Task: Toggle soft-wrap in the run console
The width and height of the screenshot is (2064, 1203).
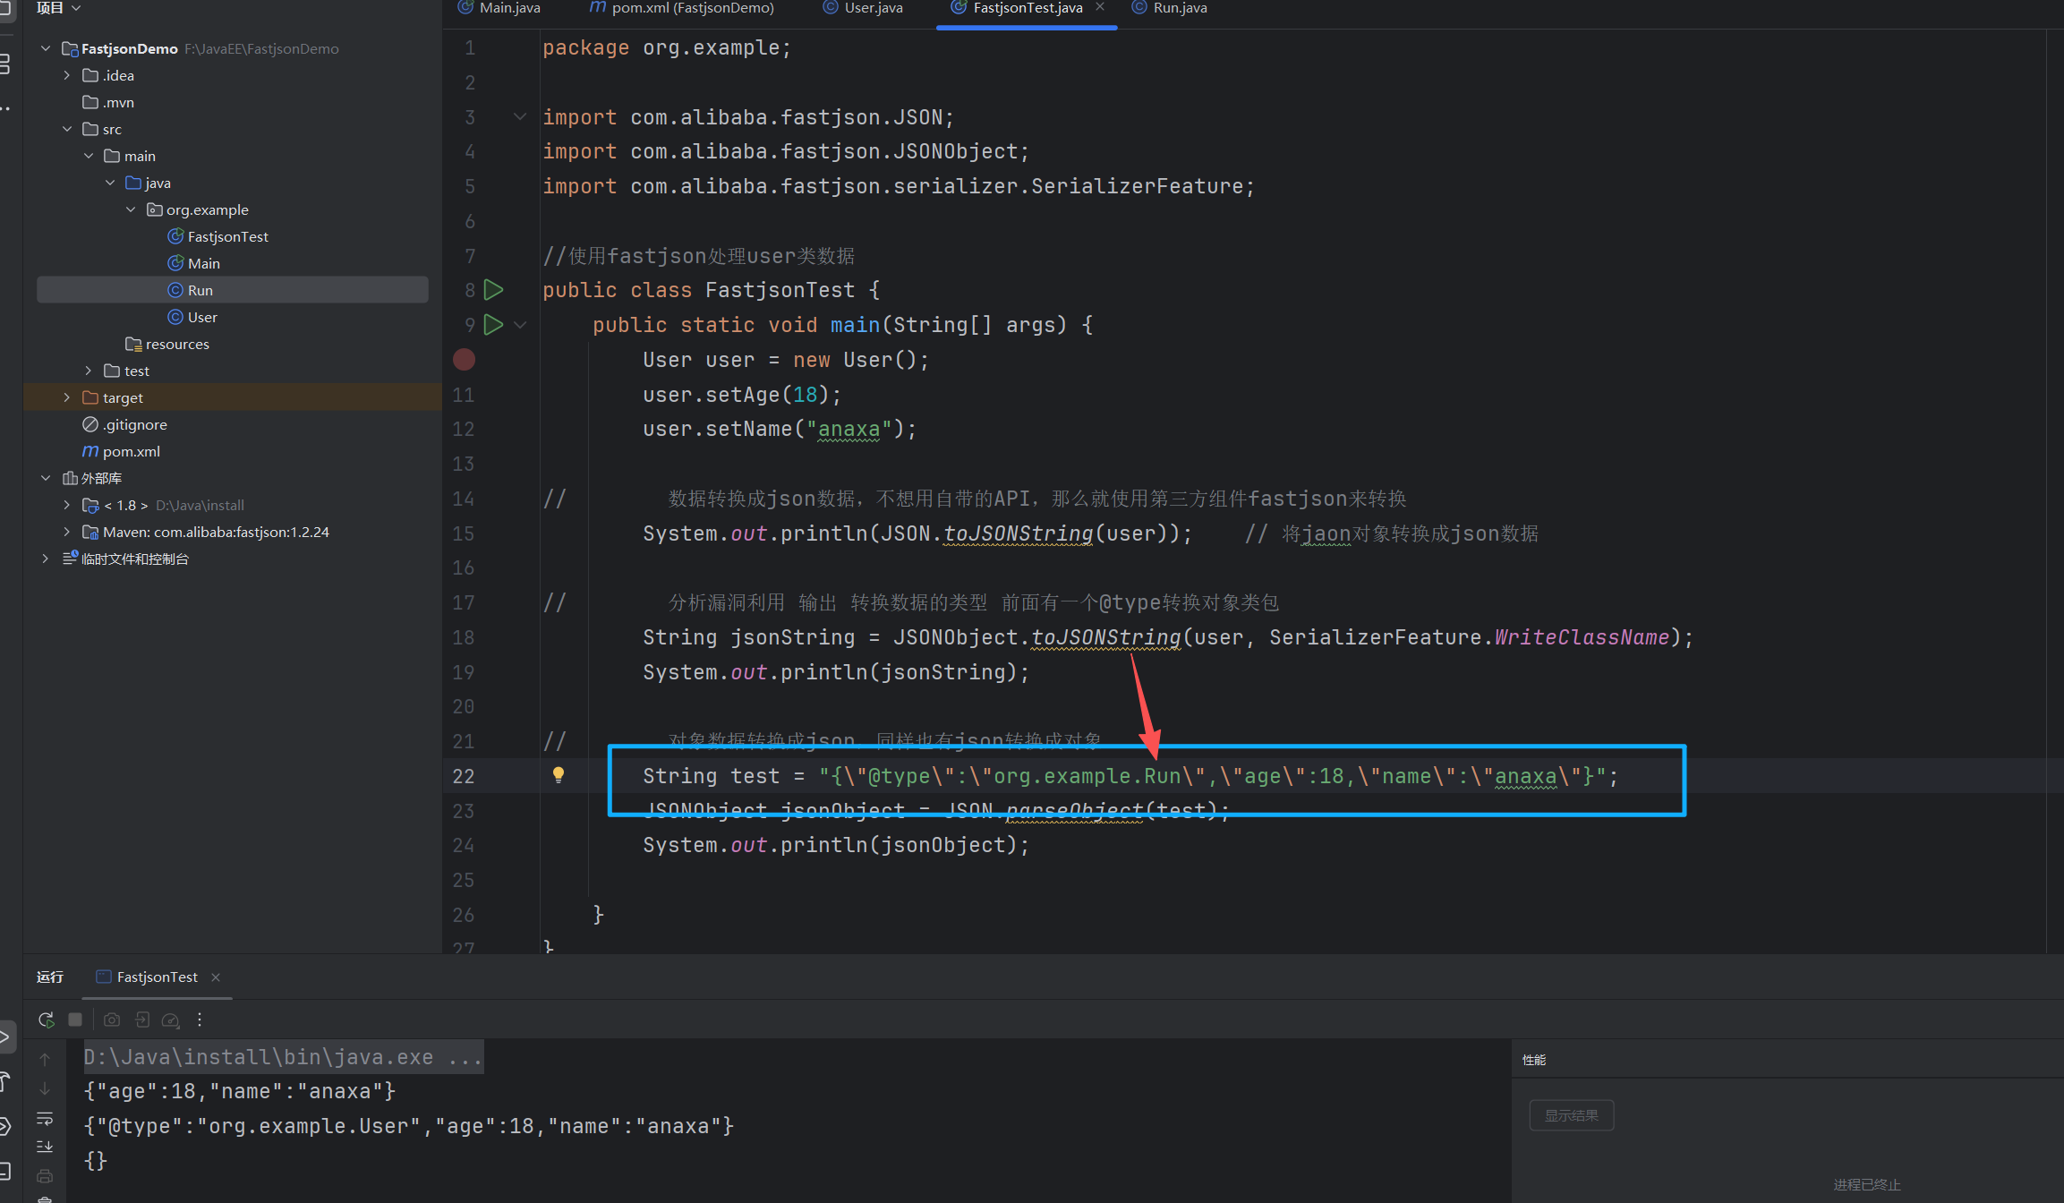Action: pos(45,1118)
